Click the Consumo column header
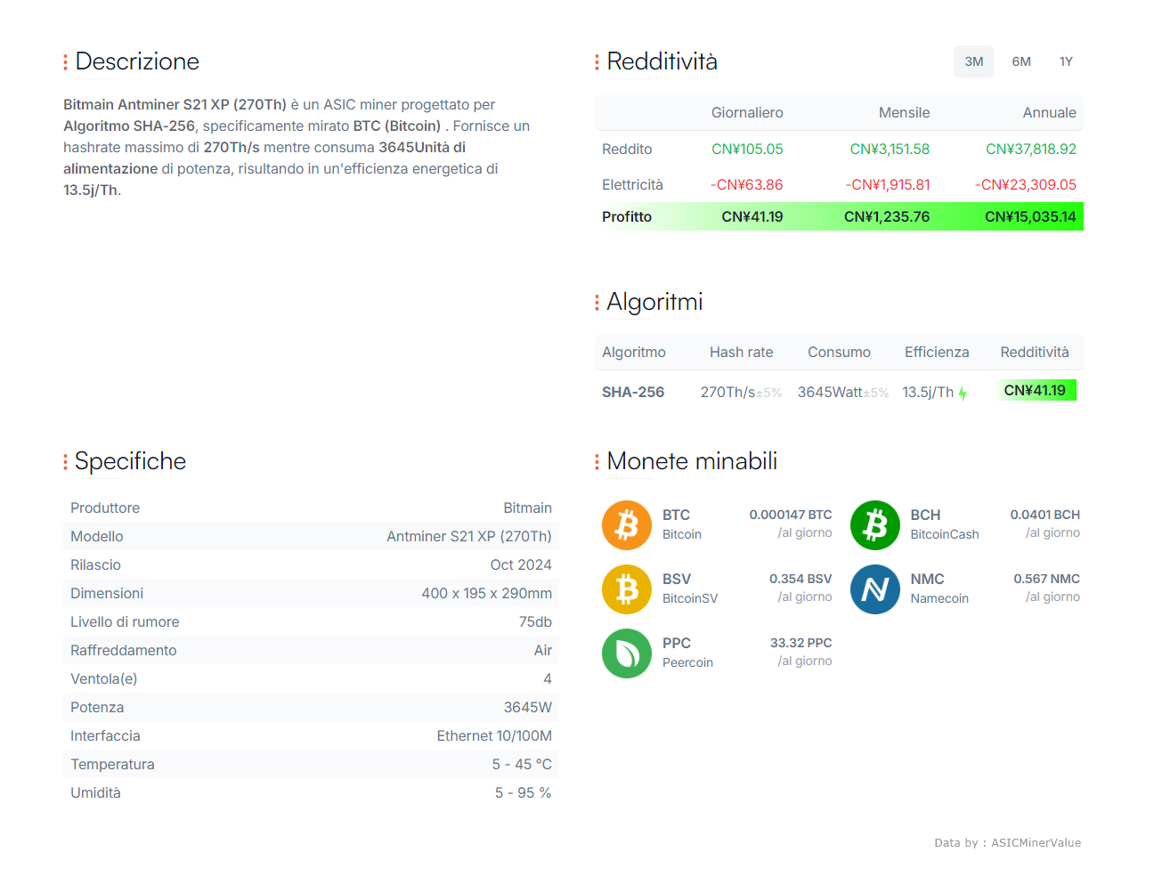 click(x=839, y=352)
